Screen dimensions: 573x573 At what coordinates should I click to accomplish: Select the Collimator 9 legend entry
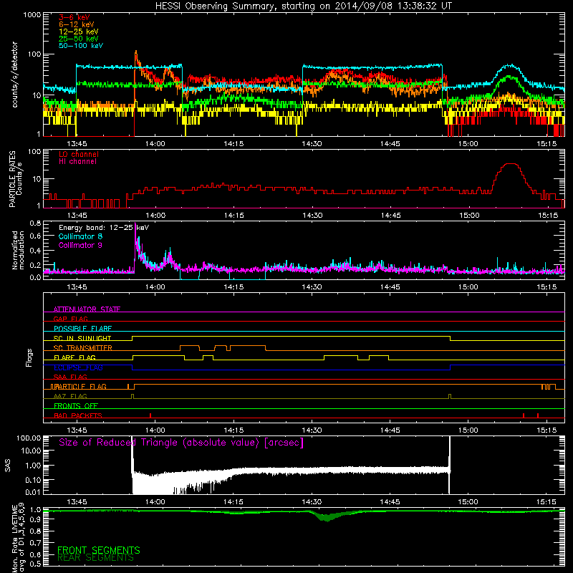[80, 245]
